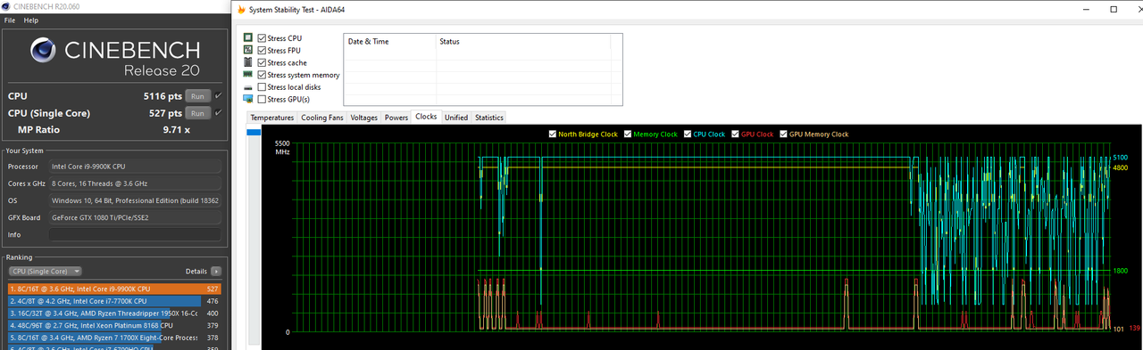Screen dimensions: 1143x350
Task: Switch to the Statistics tab
Action: (489, 118)
